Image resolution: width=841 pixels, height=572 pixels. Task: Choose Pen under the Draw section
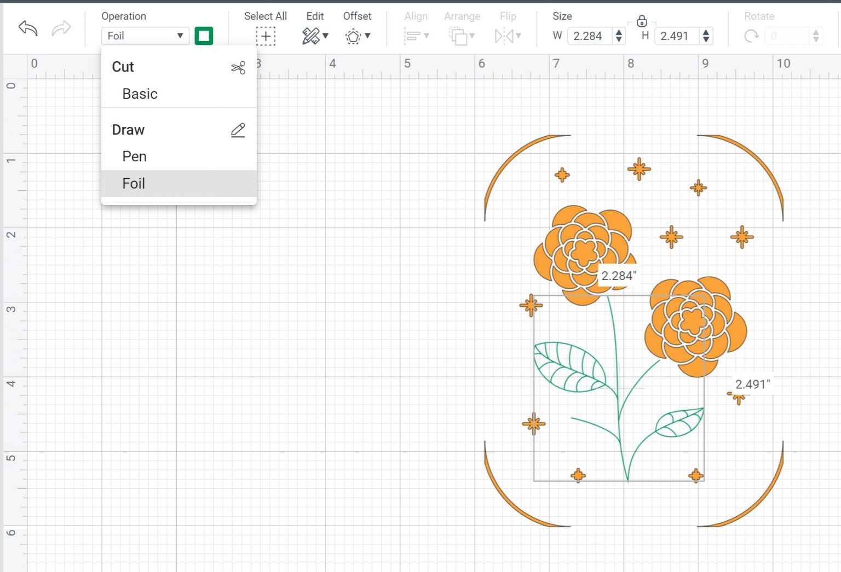134,156
